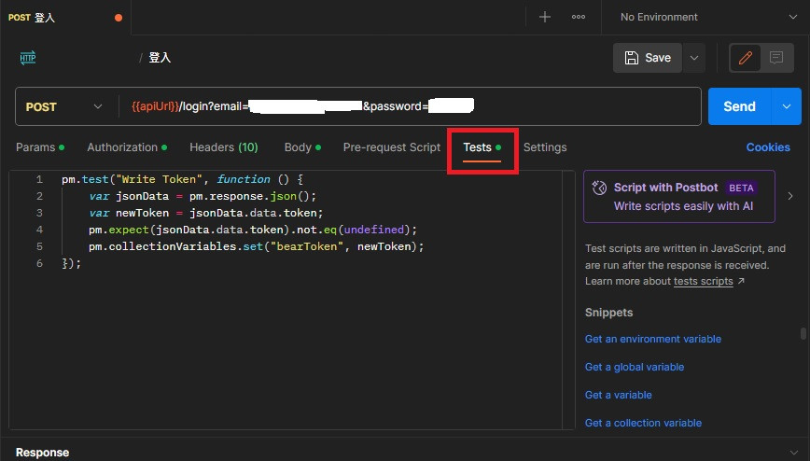Viewport: 810px width, 461px height.
Task: Open the Settings tab
Action: click(545, 147)
